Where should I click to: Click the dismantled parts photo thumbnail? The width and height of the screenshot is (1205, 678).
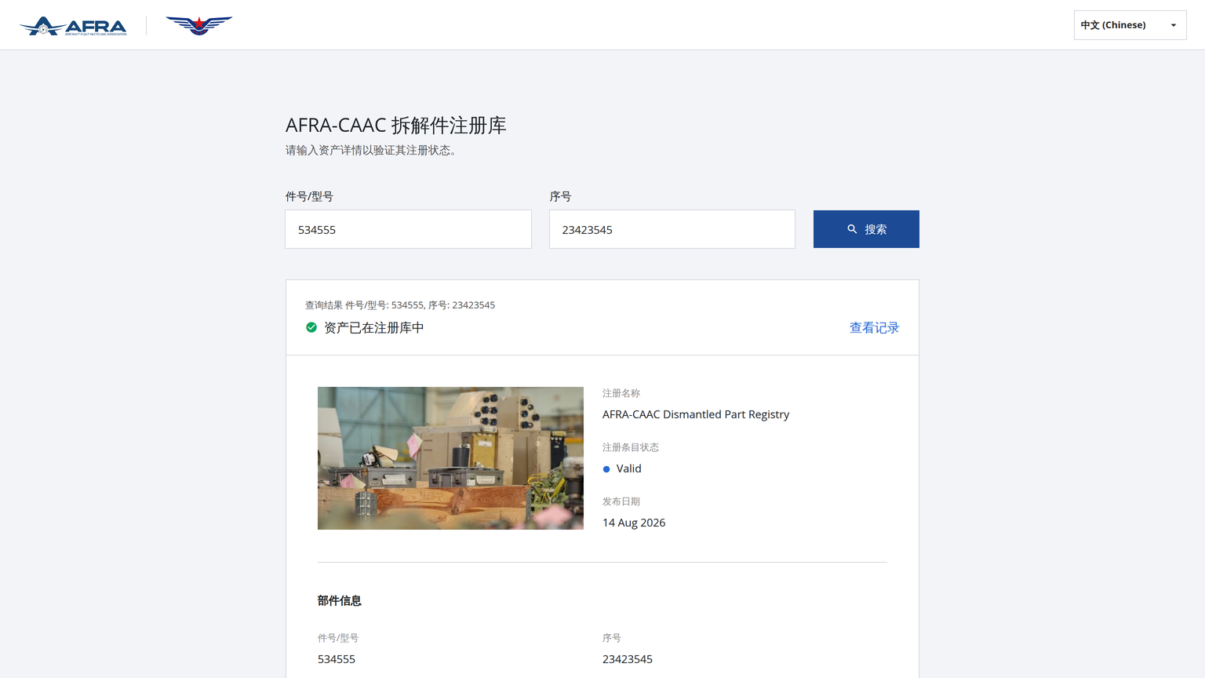coord(450,458)
